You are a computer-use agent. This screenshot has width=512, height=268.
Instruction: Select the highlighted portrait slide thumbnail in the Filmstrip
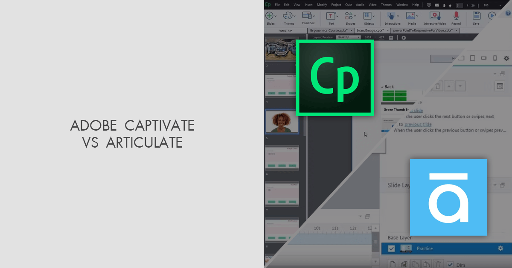(282, 122)
